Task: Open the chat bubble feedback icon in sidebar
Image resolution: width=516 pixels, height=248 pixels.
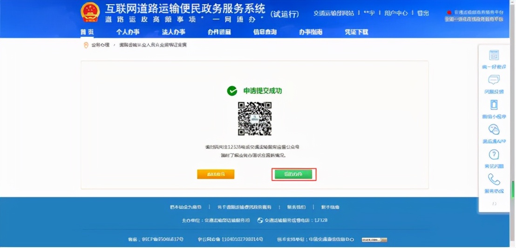Action: coord(494,80)
